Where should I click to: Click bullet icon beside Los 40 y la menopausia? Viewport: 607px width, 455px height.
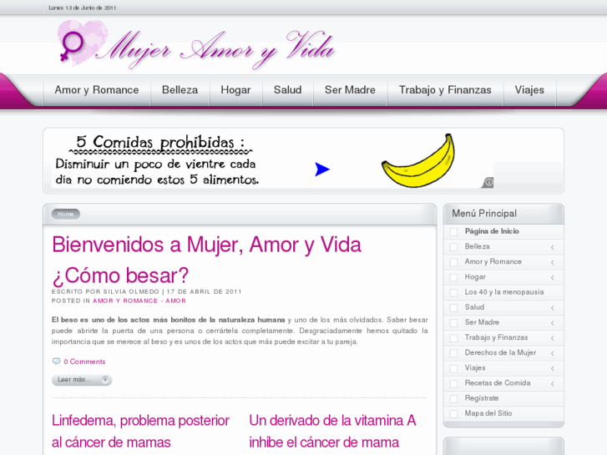click(x=453, y=292)
